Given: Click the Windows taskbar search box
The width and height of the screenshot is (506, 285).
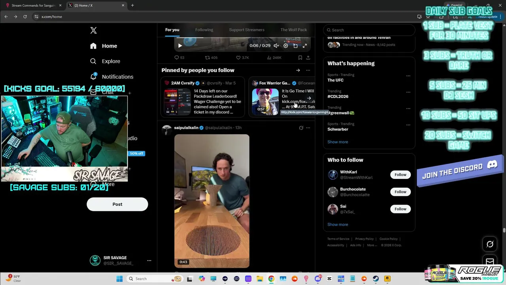Looking at the screenshot, I should click(155, 279).
